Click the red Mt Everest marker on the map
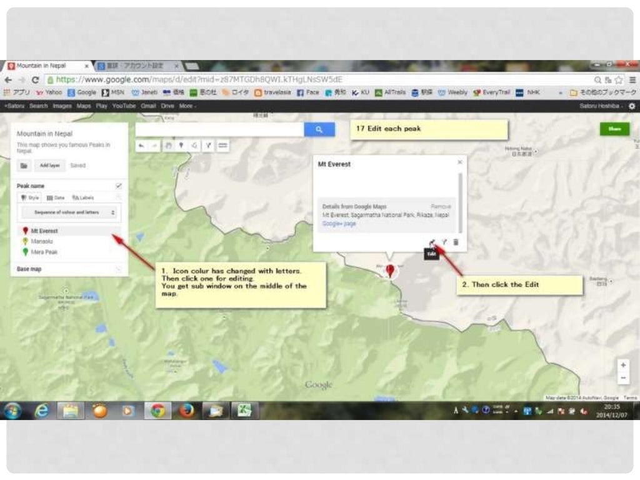The image size is (640, 480). pos(390,270)
